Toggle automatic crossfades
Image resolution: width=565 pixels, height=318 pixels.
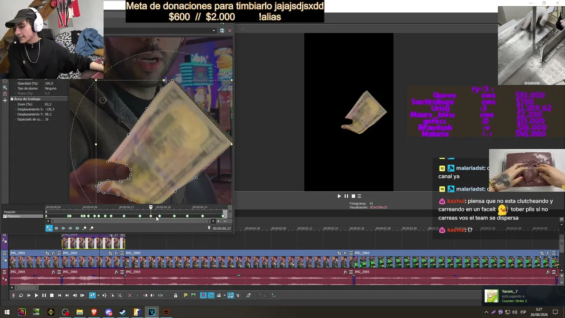tap(211, 295)
